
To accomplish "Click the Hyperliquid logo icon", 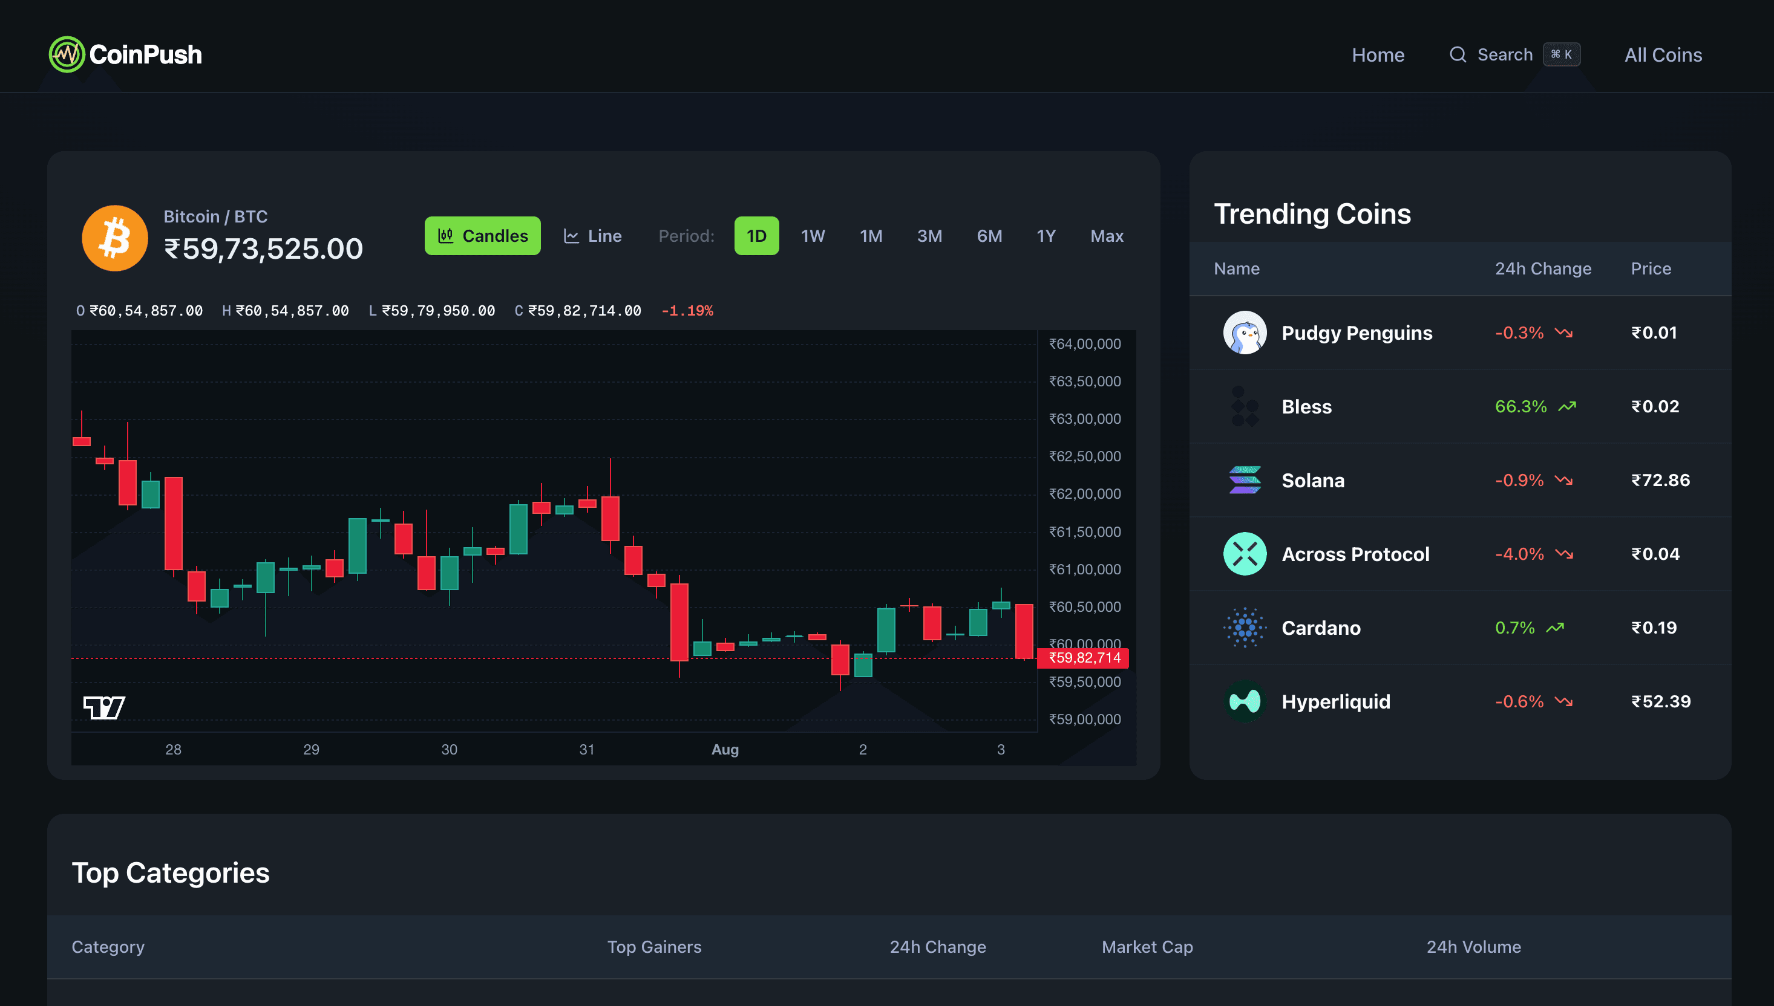I will click(1245, 701).
